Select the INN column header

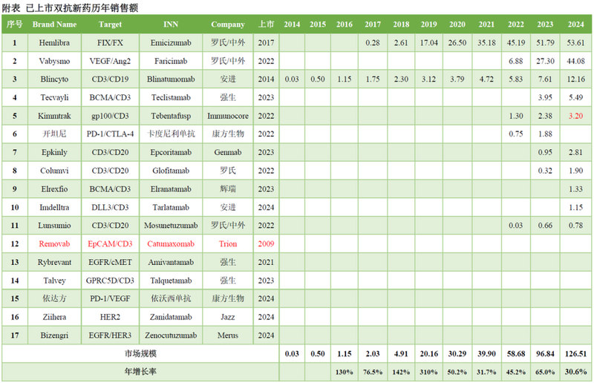point(171,24)
